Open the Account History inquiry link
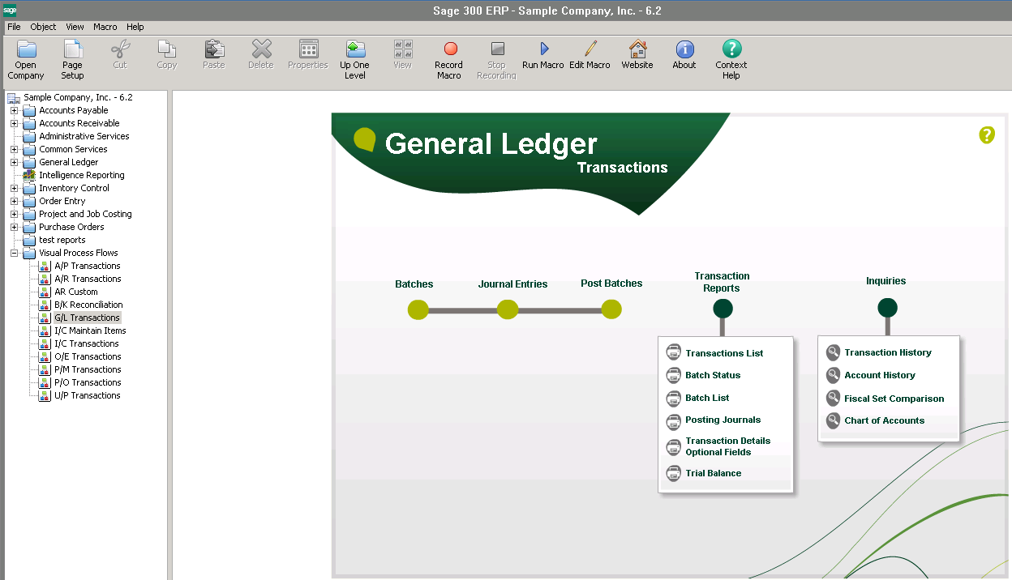The image size is (1012, 580). [880, 375]
